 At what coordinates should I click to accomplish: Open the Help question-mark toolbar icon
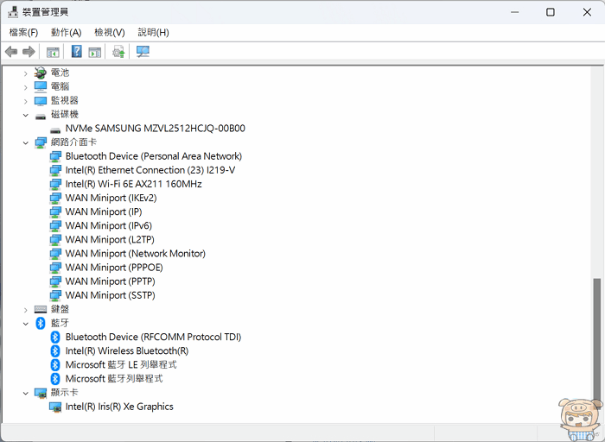pos(77,51)
